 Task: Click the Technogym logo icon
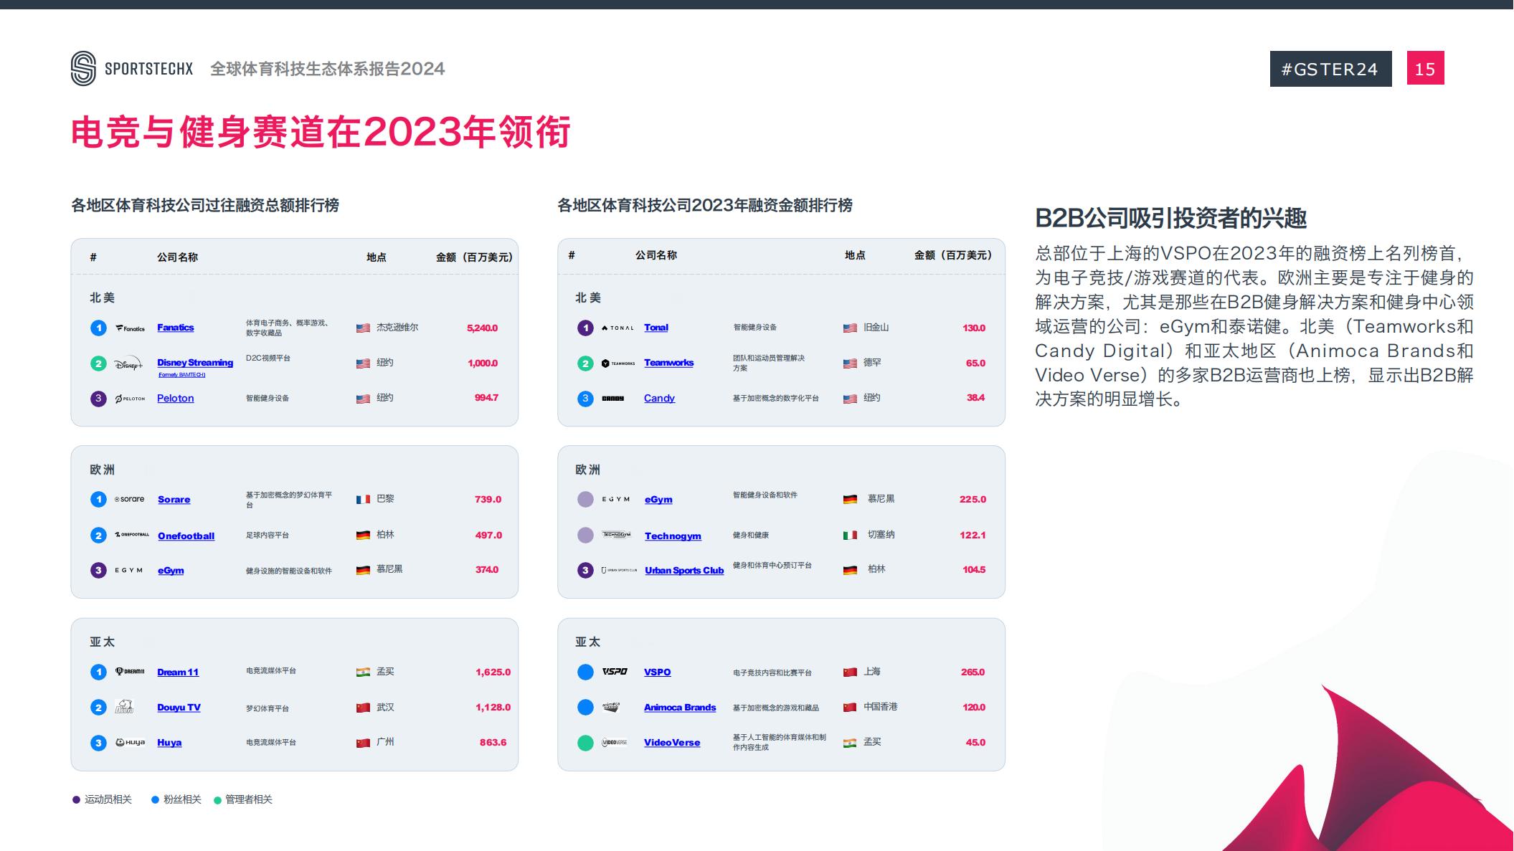pos(616,535)
